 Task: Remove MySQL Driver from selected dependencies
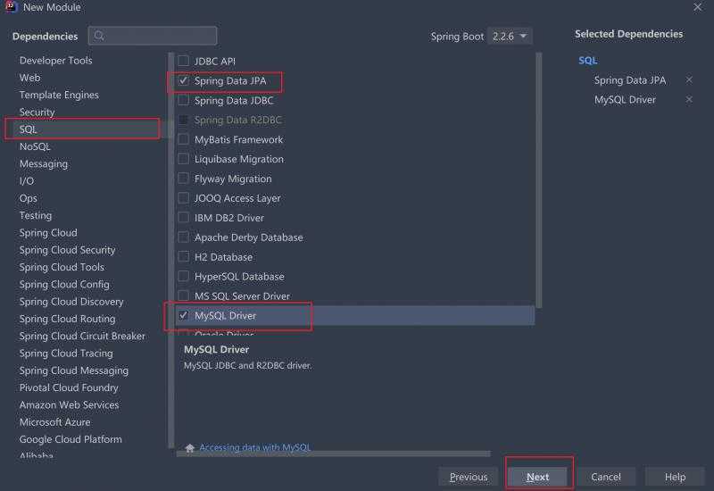tap(689, 99)
